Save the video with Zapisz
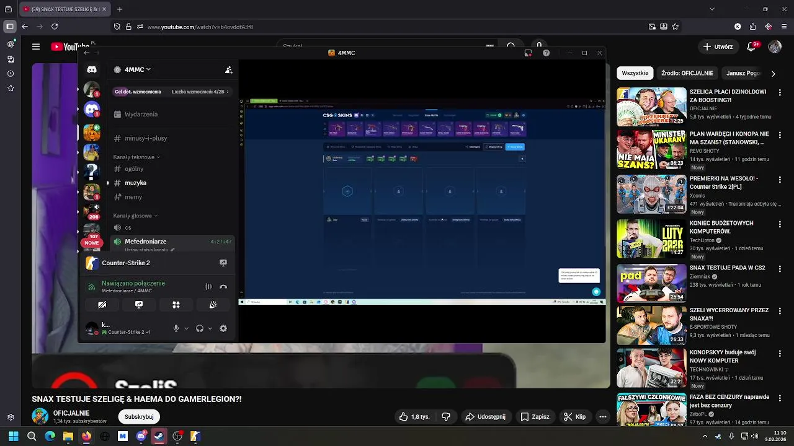 [x=535, y=417]
